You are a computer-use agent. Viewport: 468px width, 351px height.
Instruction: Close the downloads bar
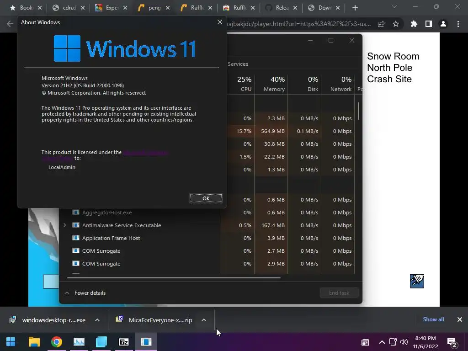point(460,319)
